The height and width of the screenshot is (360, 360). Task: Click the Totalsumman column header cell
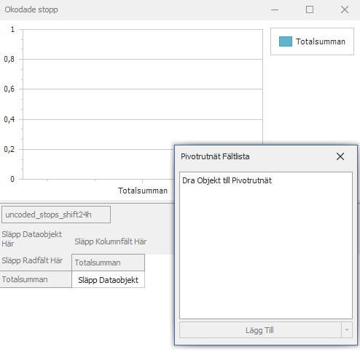[108, 263]
